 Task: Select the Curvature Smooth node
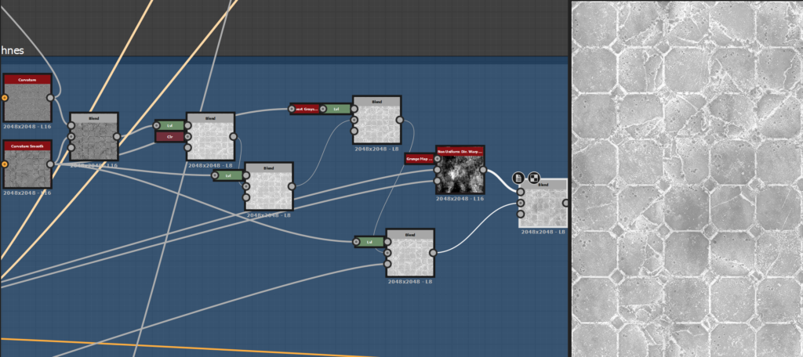click(x=27, y=164)
